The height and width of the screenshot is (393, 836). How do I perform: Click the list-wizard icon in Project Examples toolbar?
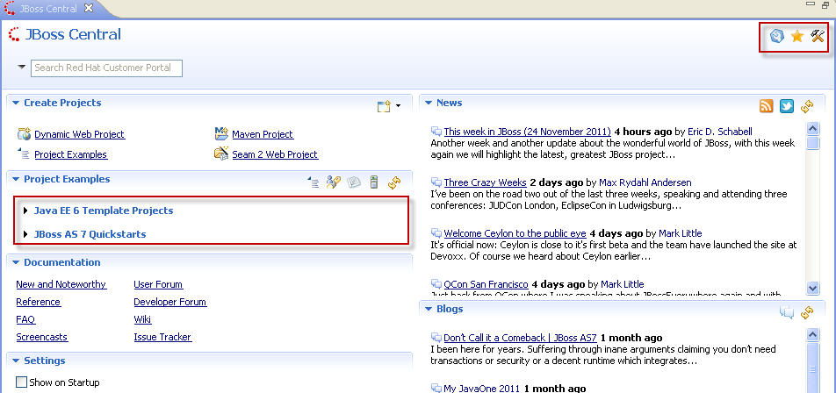tap(313, 182)
